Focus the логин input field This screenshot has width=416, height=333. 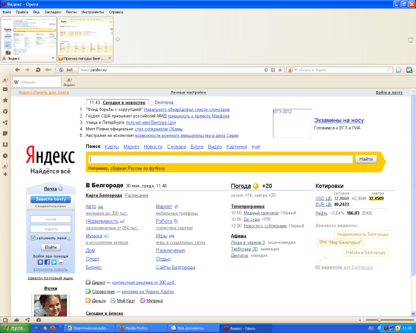pyautogui.click(x=51, y=219)
